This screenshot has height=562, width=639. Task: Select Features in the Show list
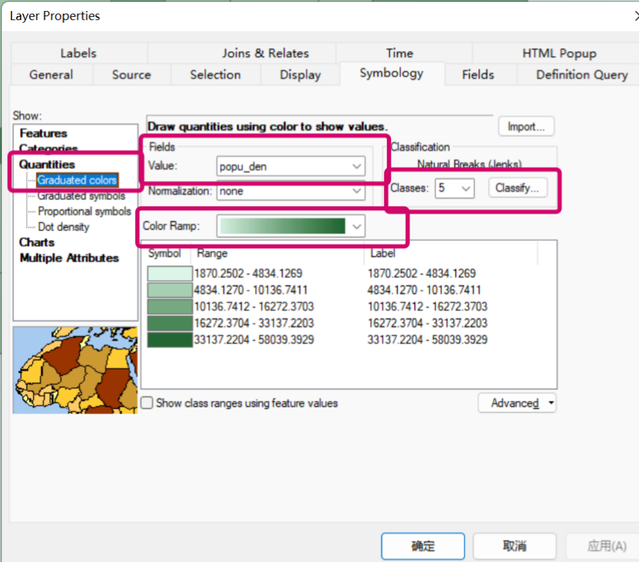(44, 133)
